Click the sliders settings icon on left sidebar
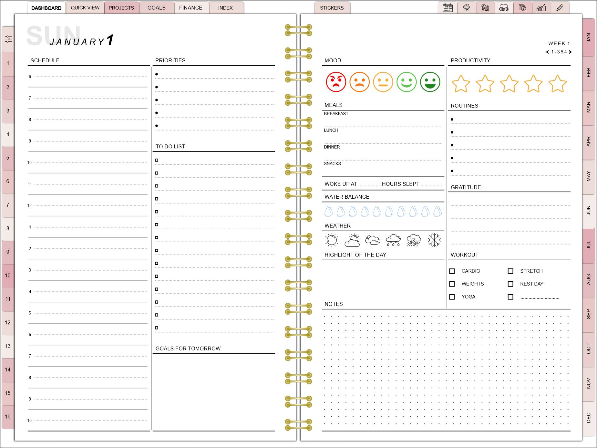 [x=8, y=39]
